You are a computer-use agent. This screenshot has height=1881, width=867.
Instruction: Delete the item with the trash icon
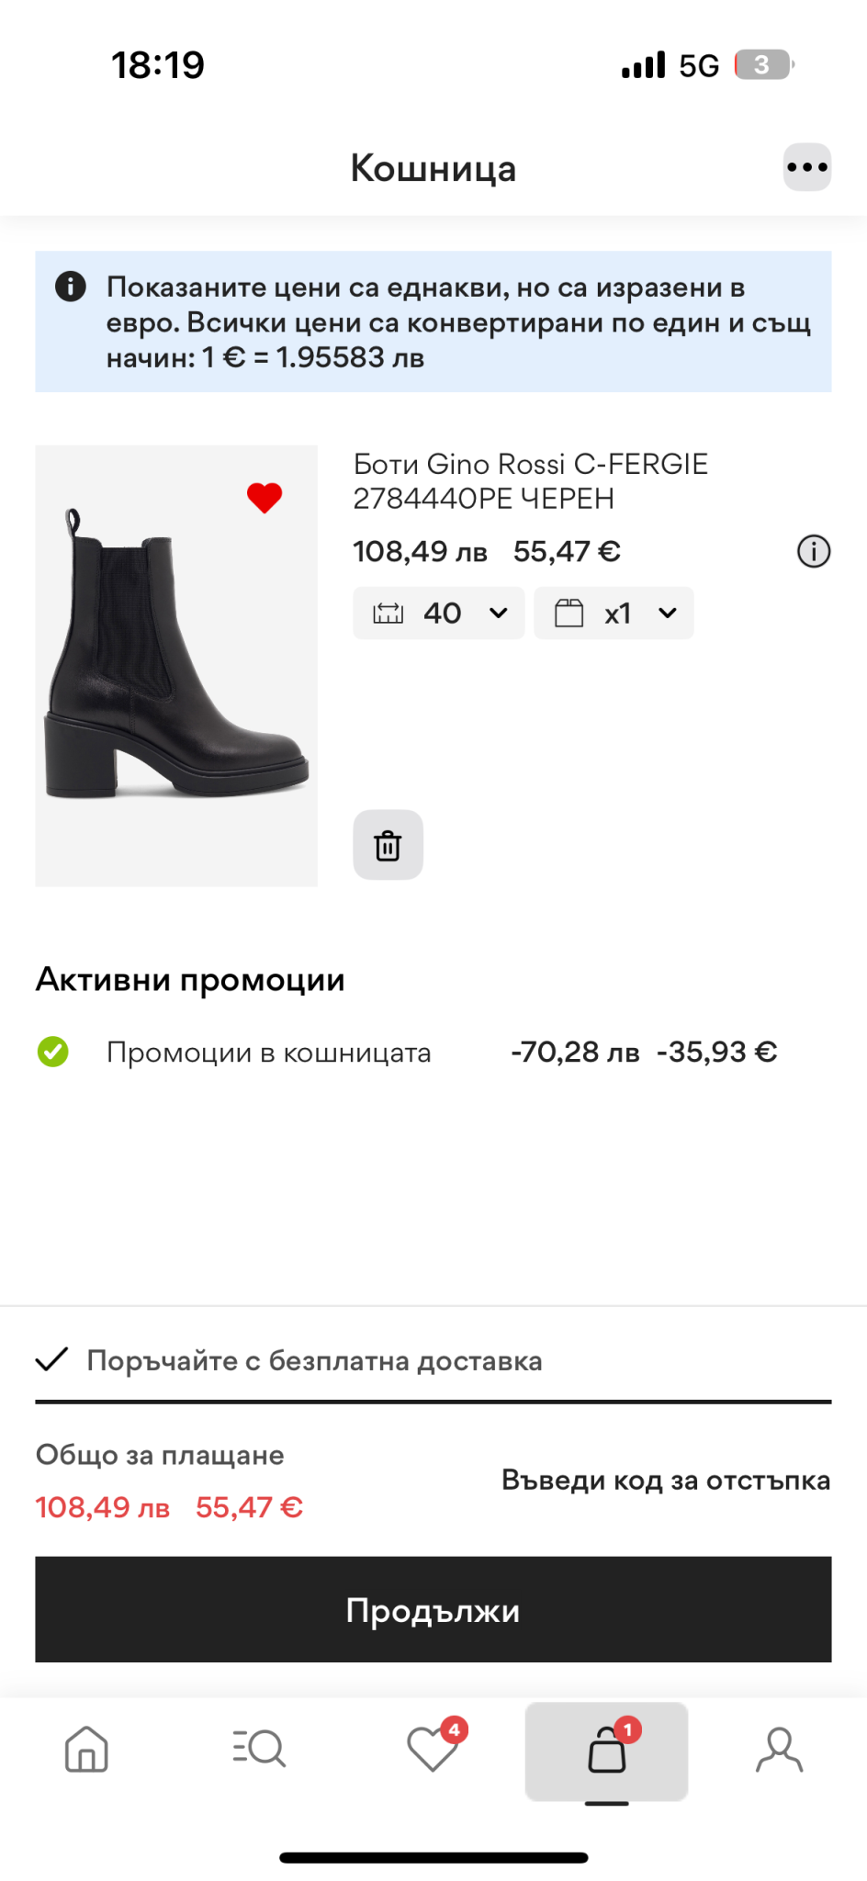pyautogui.click(x=388, y=845)
